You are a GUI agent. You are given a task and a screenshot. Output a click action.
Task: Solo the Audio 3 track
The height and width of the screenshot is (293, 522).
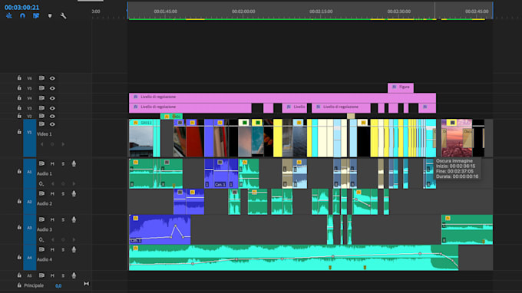63,219
